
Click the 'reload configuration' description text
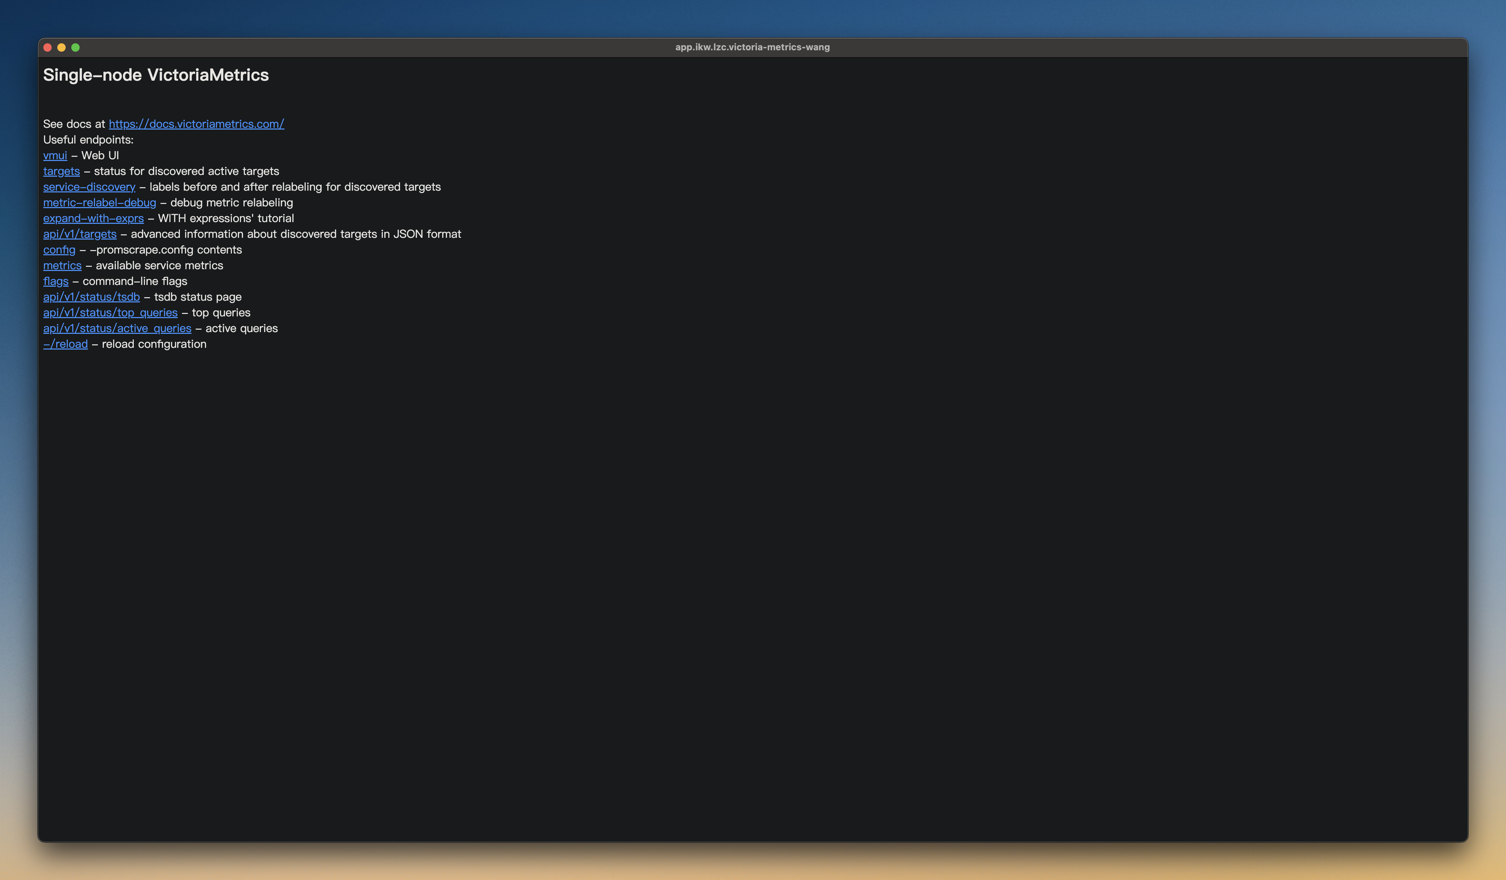(154, 344)
